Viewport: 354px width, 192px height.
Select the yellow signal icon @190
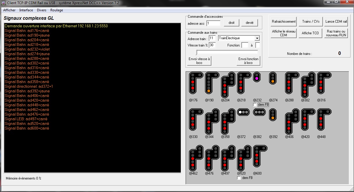point(211,83)
